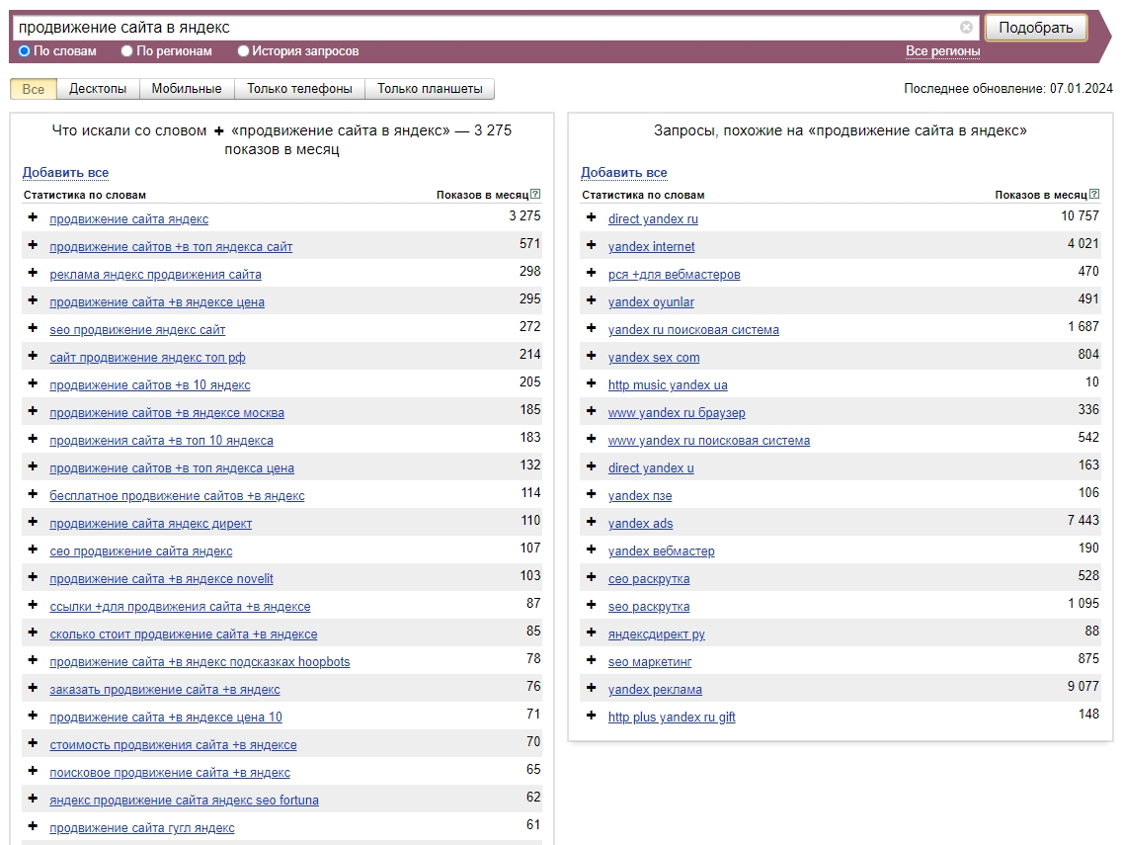
Task: Click impressions value '9 077' for yandex реклама
Action: coord(1083,687)
